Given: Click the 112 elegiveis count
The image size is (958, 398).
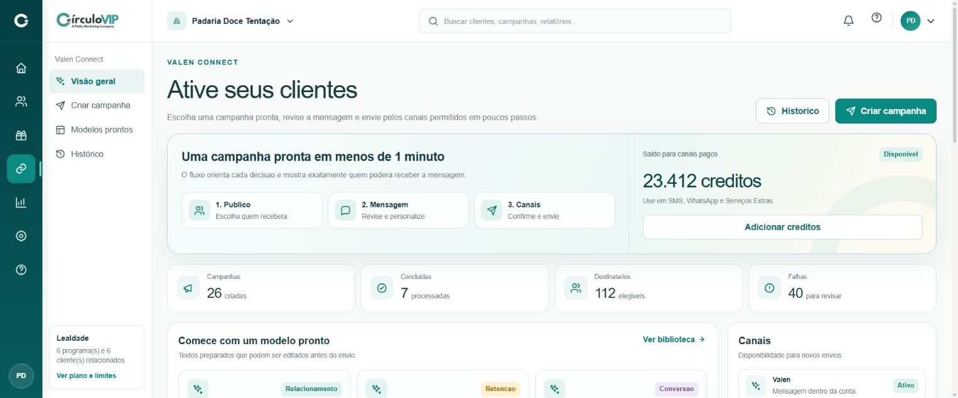Looking at the screenshot, I should tap(620, 293).
